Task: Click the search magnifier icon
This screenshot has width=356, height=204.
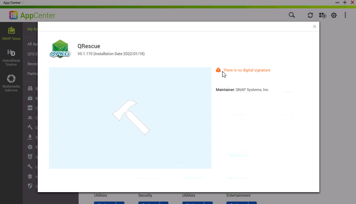Action: [291, 15]
